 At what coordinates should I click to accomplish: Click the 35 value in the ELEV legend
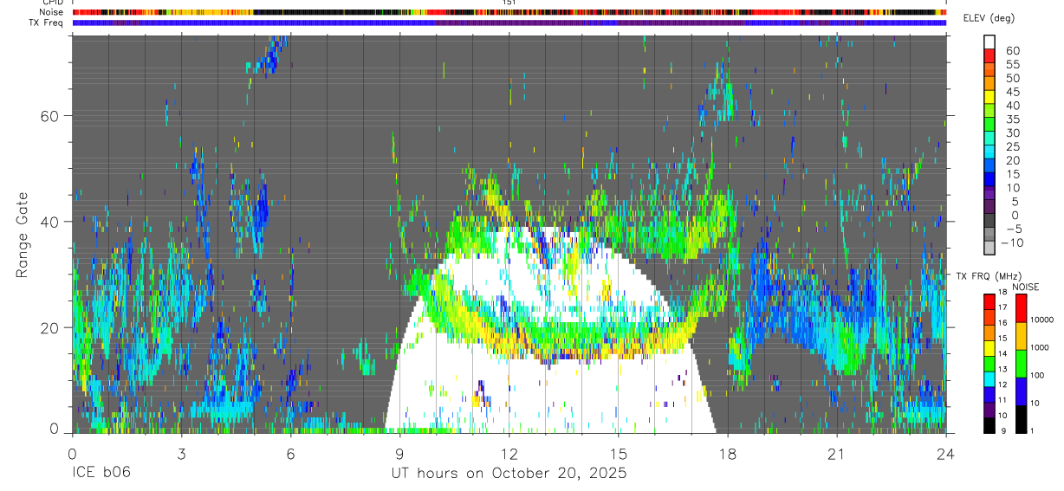[1013, 120]
